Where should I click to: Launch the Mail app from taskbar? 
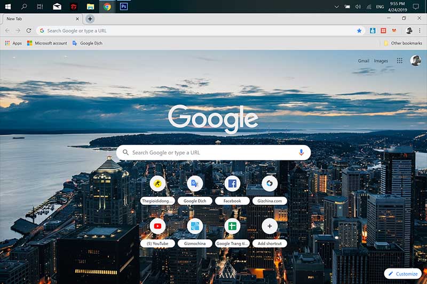pyautogui.click(x=57, y=6)
